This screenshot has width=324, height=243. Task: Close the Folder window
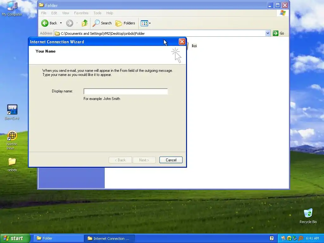point(285,5)
